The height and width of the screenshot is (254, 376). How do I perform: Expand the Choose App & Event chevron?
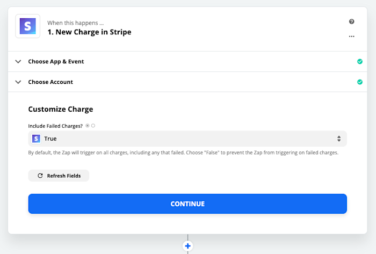(x=18, y=62)
